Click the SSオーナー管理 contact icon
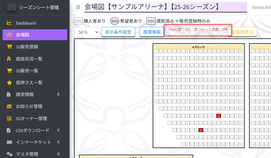The image size is (271, 158). coord(9,118)
